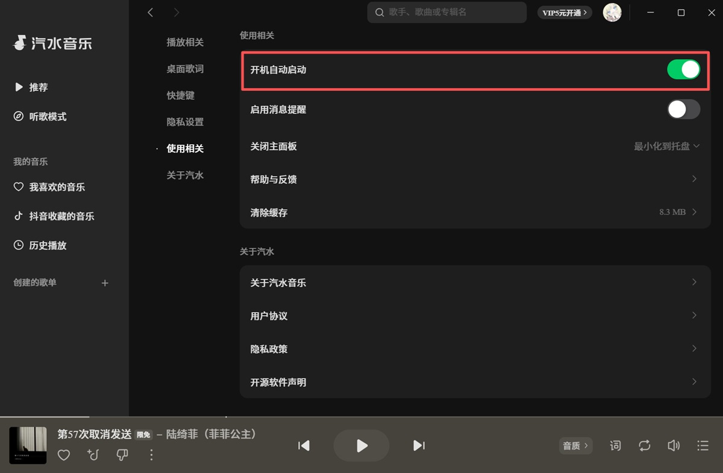Screen dimensions: 723x473
Task: Switch to the 隐私设置 settings section
Action: point(184,122)
